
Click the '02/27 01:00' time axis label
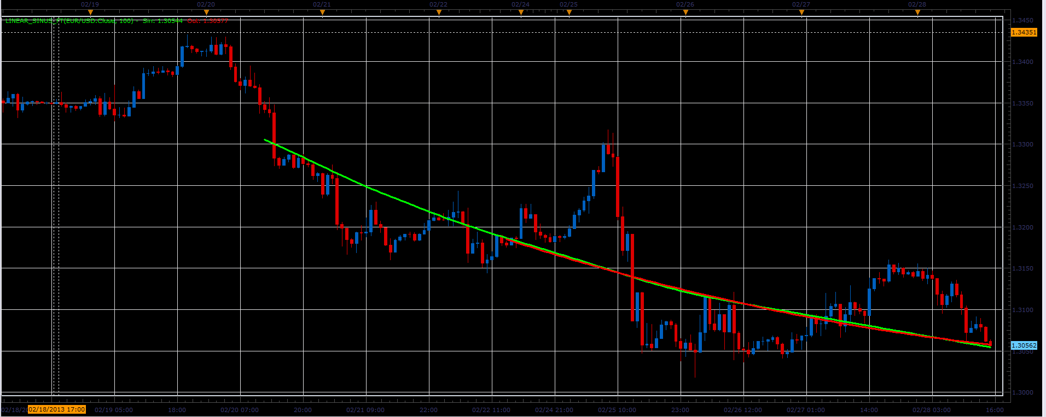click(x=806, y=410)
